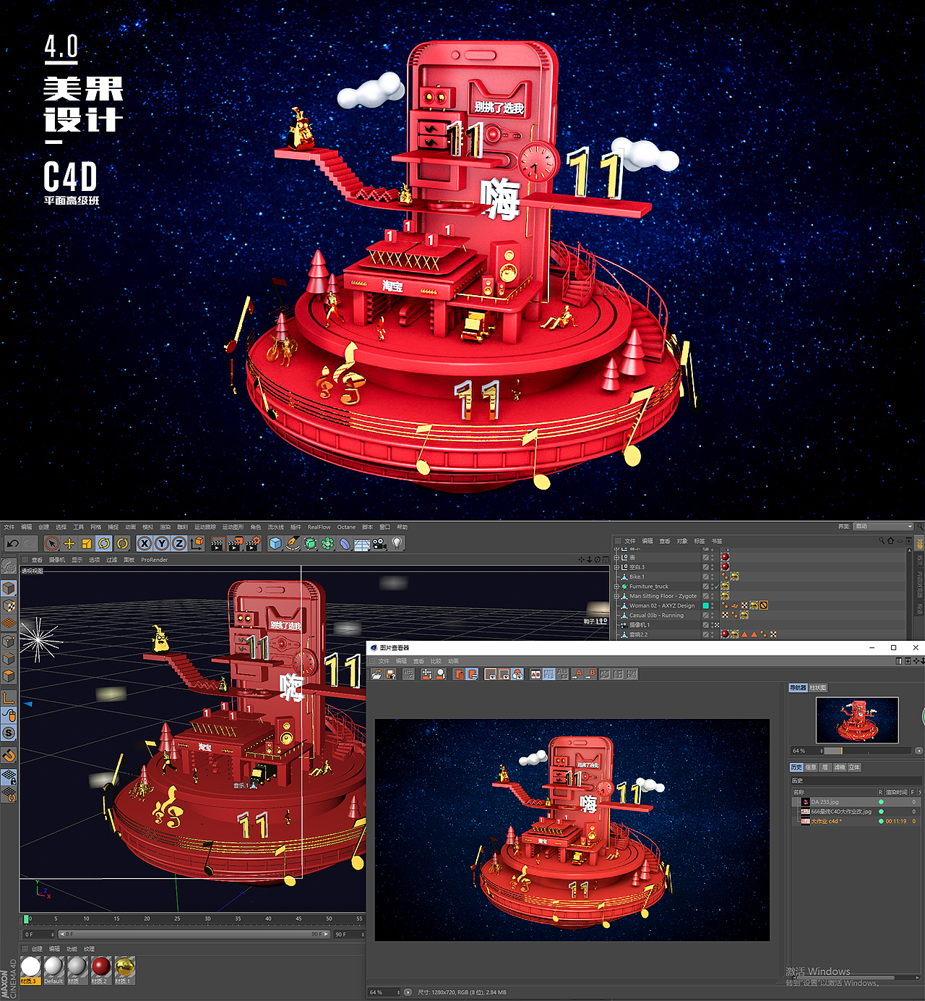Click the green array modeling icon
This screenshot has height=1001, width=925.
tap(327, 543)
